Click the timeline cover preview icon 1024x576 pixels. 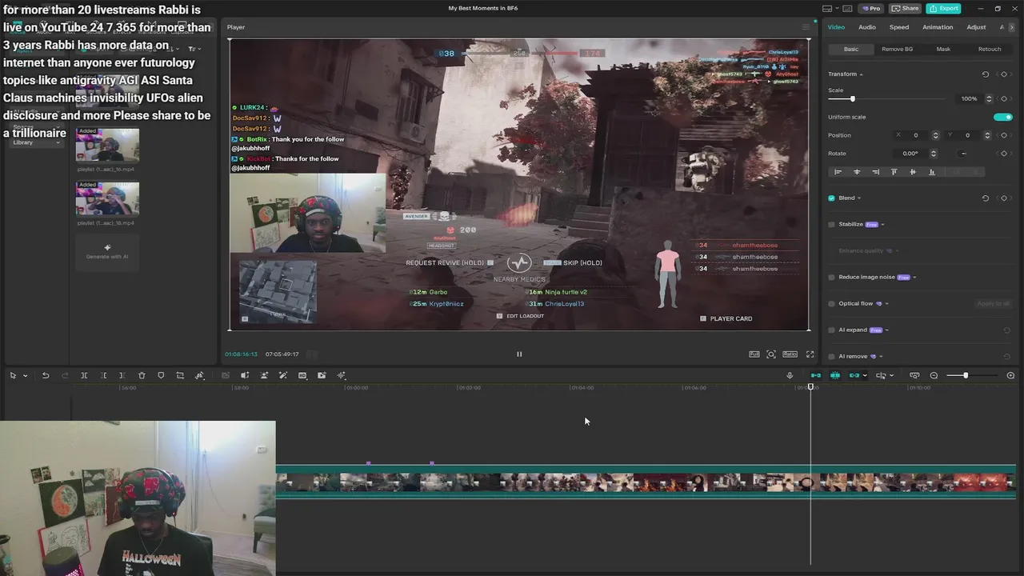click(914, 375)
